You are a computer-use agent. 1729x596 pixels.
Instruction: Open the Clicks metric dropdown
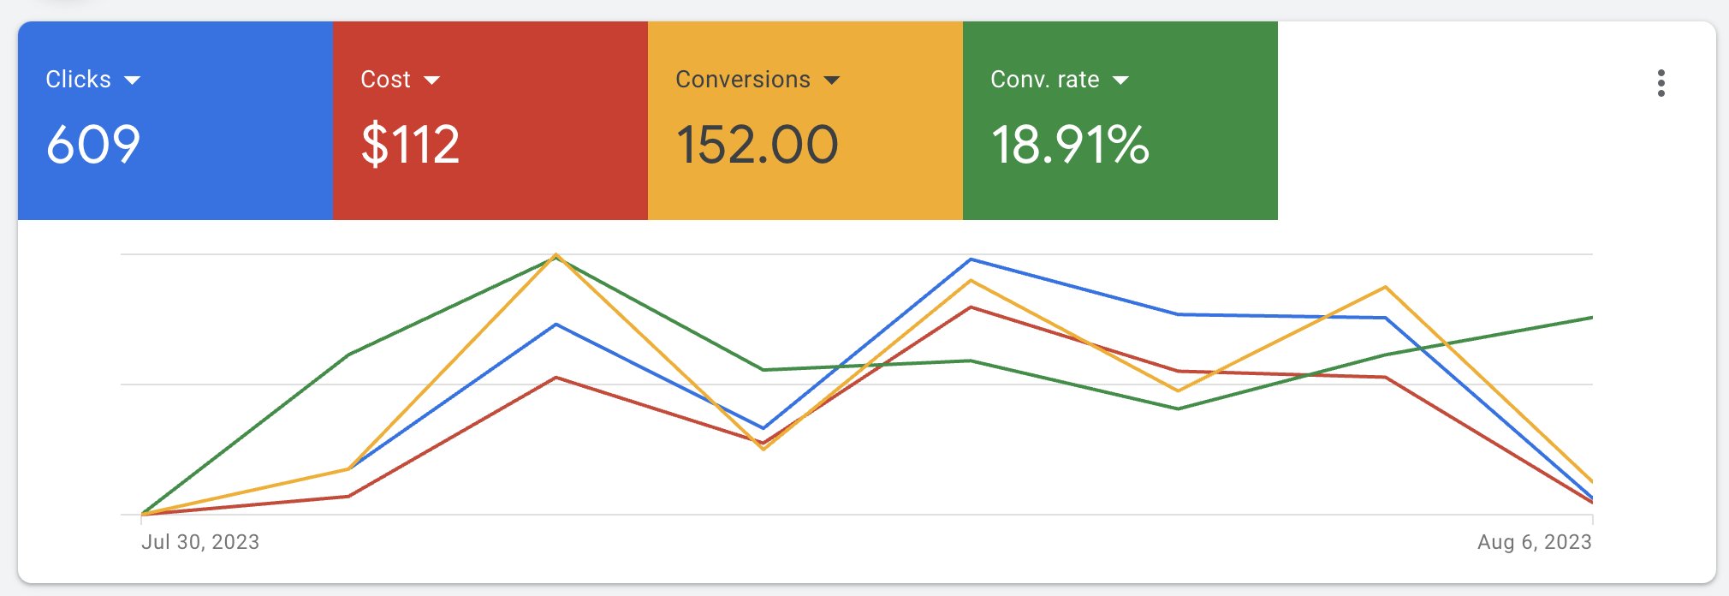pos(134,80)
